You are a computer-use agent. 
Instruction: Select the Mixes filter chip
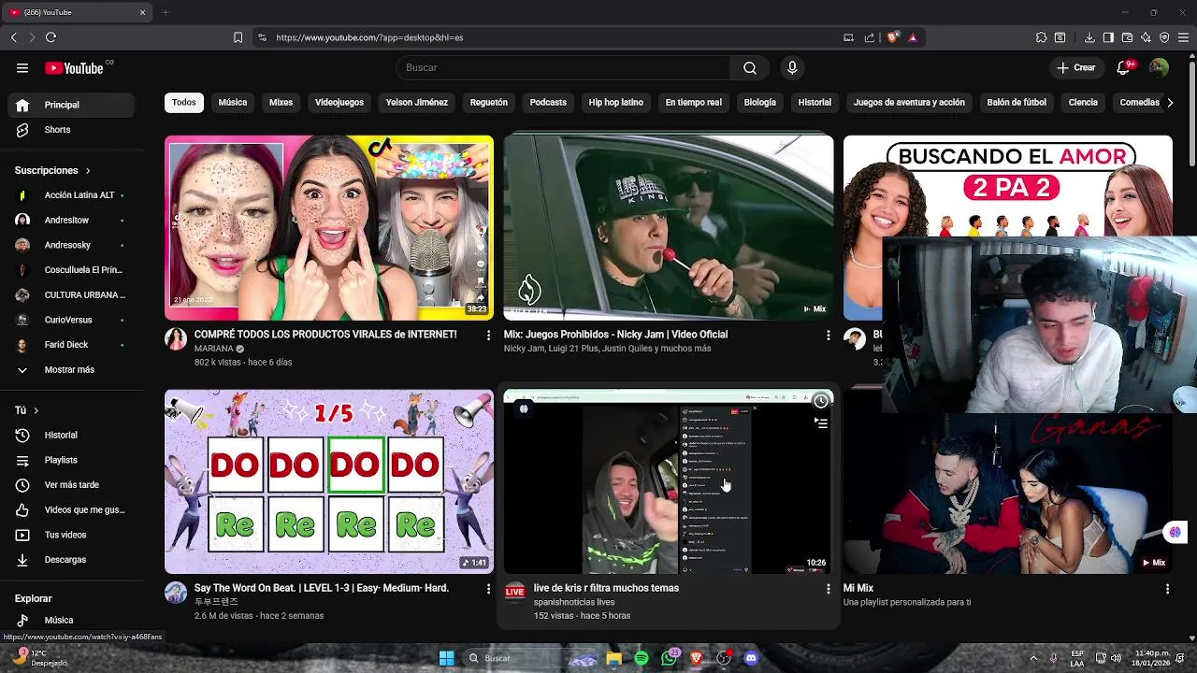(x=281, y=103)
